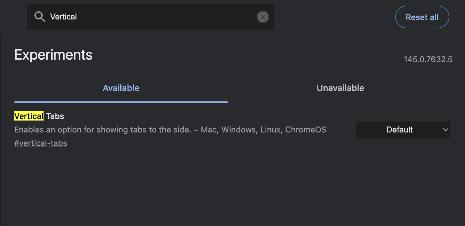Image resolution: width=465 pixels, height=226 pixels.
Task: Click the Experiments page heading
Action: (53, 55)
